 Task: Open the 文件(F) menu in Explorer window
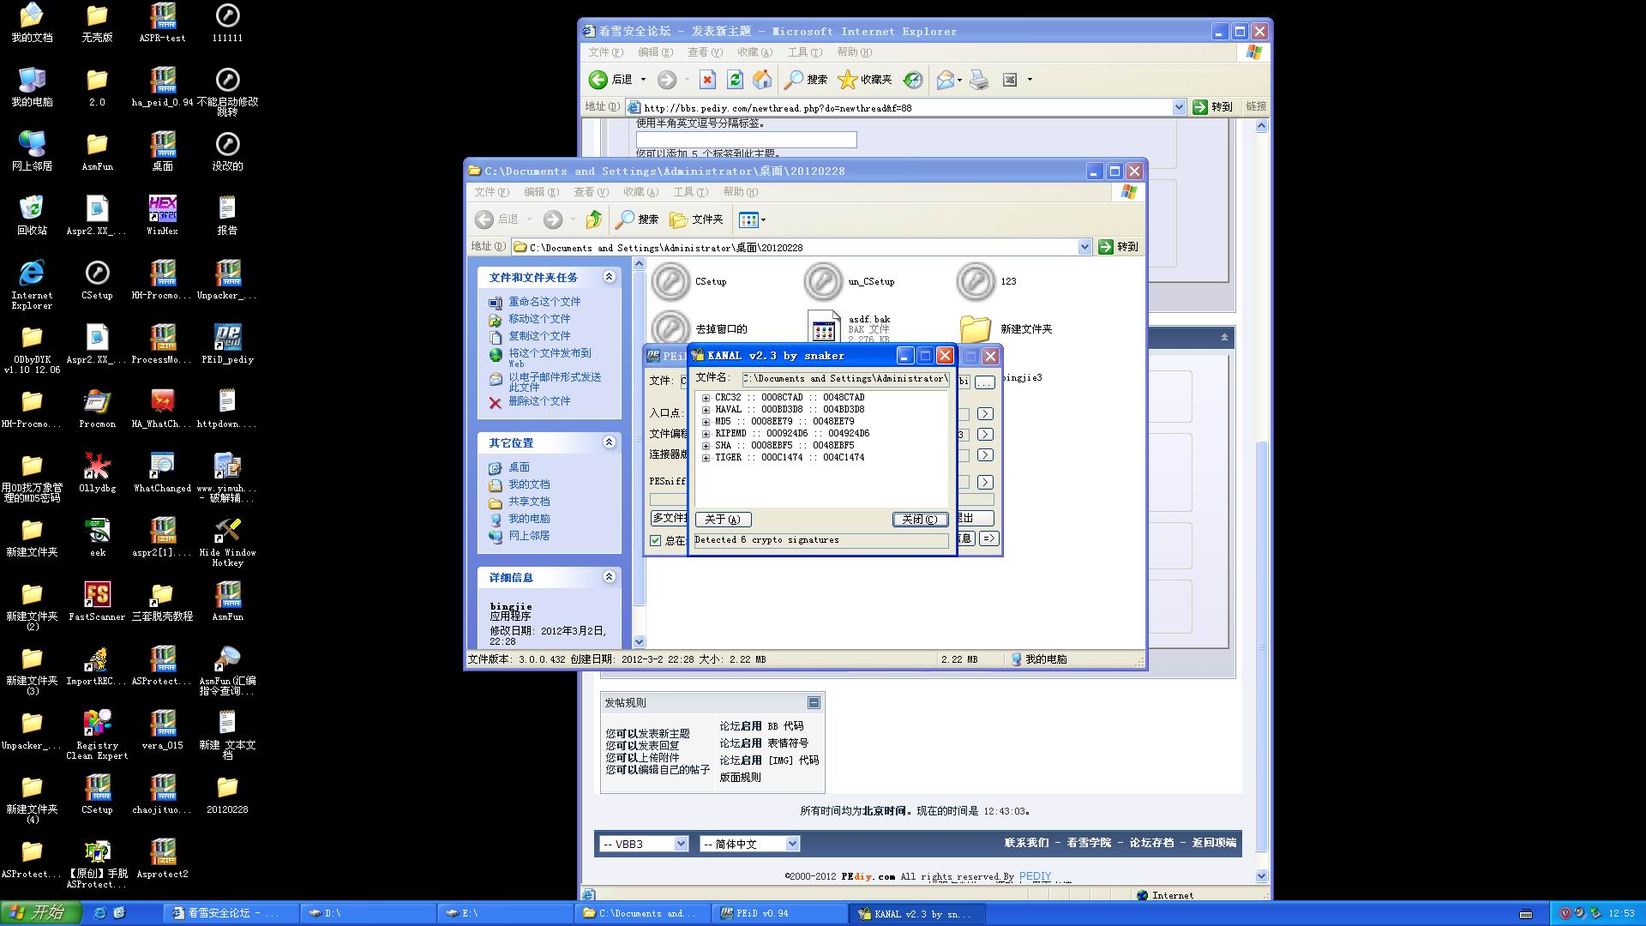click(491, 192)
